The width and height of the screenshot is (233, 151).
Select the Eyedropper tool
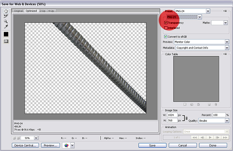6,26
